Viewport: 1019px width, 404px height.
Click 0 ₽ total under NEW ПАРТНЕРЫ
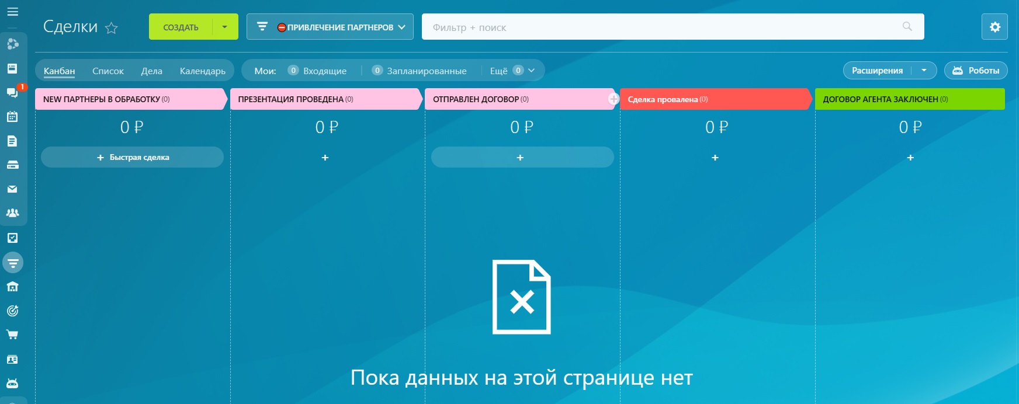pyautogui.click(x=131, y=127)
